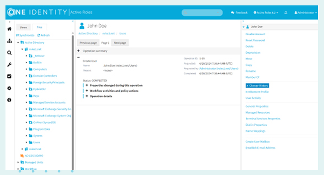
Task: Switch to the Tree tab
Action: coord(40,27)
